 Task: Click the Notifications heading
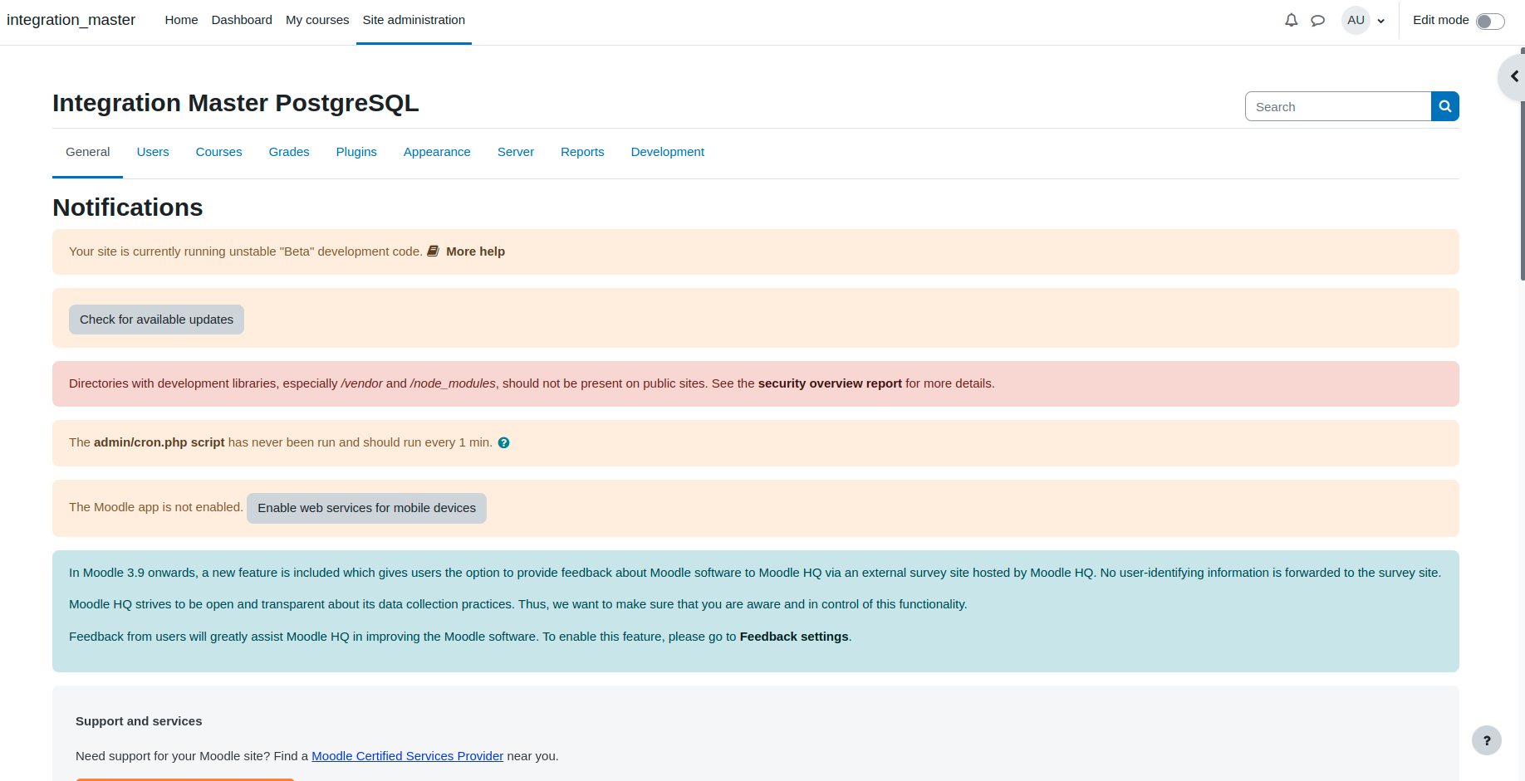click(128, 207)
